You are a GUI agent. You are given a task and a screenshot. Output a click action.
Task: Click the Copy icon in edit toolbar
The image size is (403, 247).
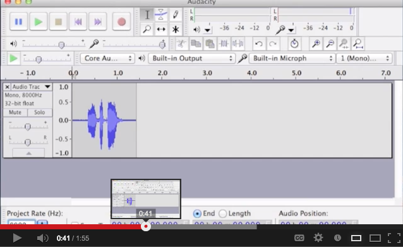click(196, 44)
